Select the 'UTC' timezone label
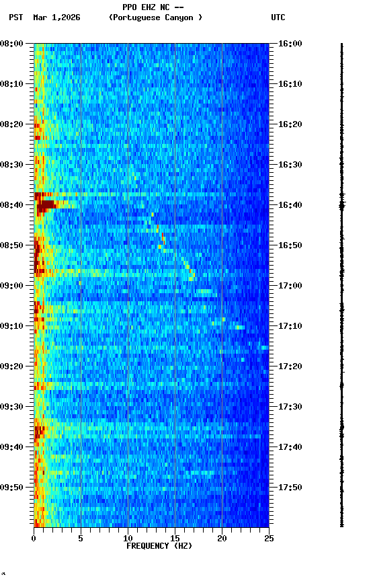Image resolution: width=371 pixels, height=581 pixels. coord(278,17)
